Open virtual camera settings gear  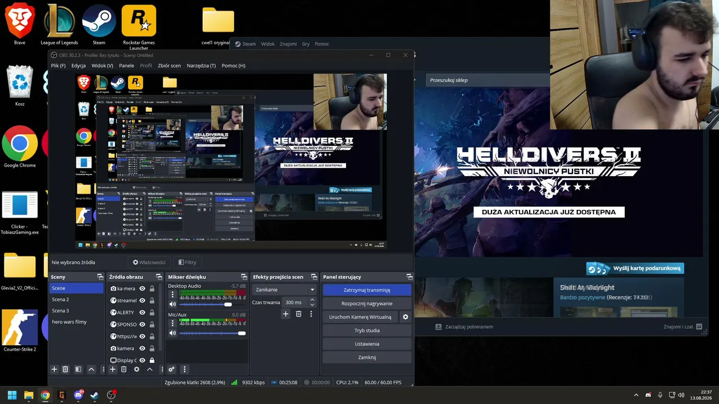tap(406, 317)
